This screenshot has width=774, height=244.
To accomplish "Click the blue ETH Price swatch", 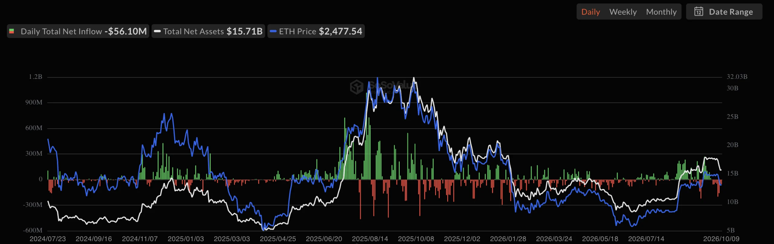I will (x=273, y=31).
